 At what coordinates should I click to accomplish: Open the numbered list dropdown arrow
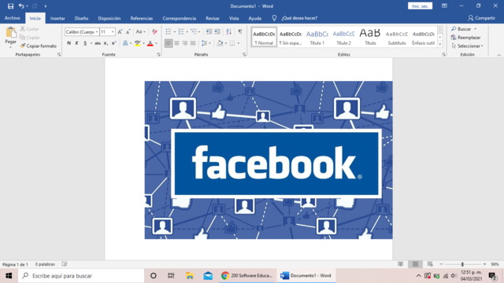(x=187, y=31)
